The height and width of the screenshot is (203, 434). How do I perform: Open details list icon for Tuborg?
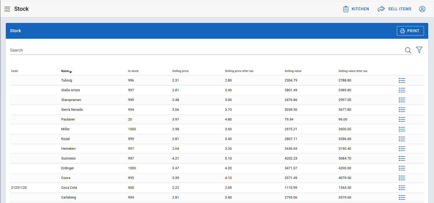[402, 80]
